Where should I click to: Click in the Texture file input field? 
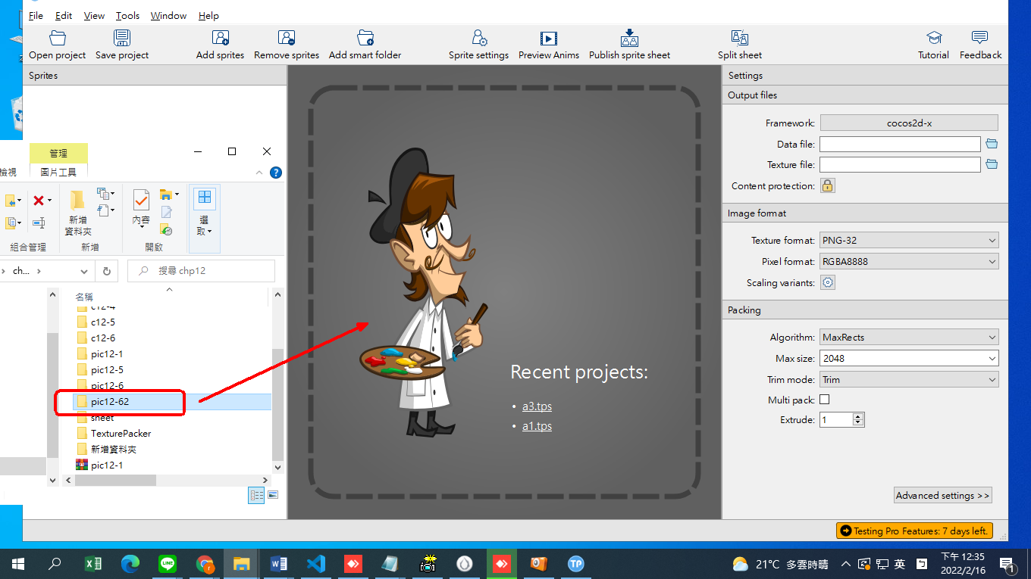(900, 164)
